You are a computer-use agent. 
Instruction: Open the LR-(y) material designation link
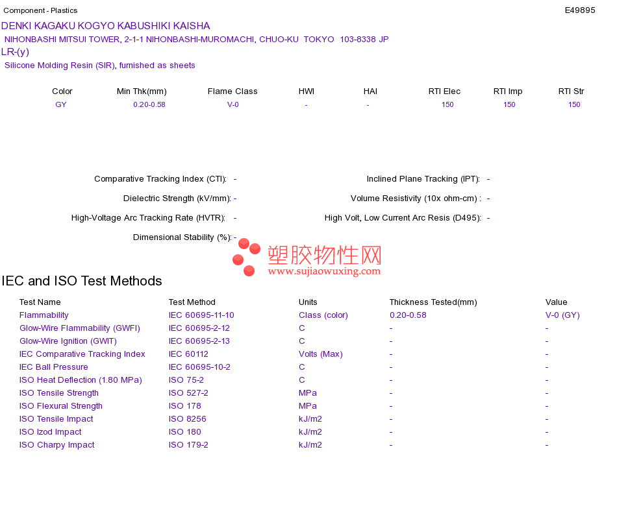[x=15, y=52]
